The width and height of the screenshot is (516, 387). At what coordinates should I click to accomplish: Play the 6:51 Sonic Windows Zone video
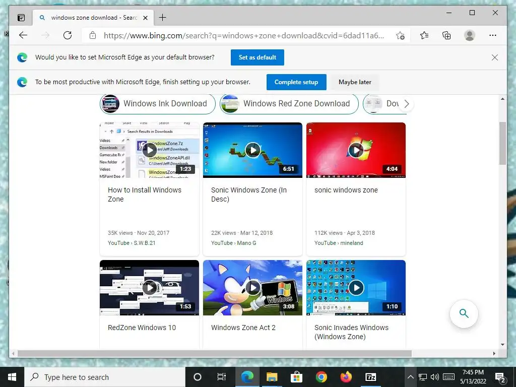click(253, 150)
